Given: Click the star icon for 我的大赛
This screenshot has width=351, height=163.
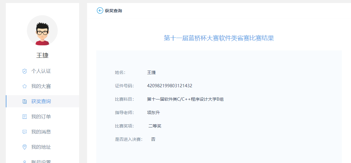Looking at the screenshot, I should click(25, 86).
